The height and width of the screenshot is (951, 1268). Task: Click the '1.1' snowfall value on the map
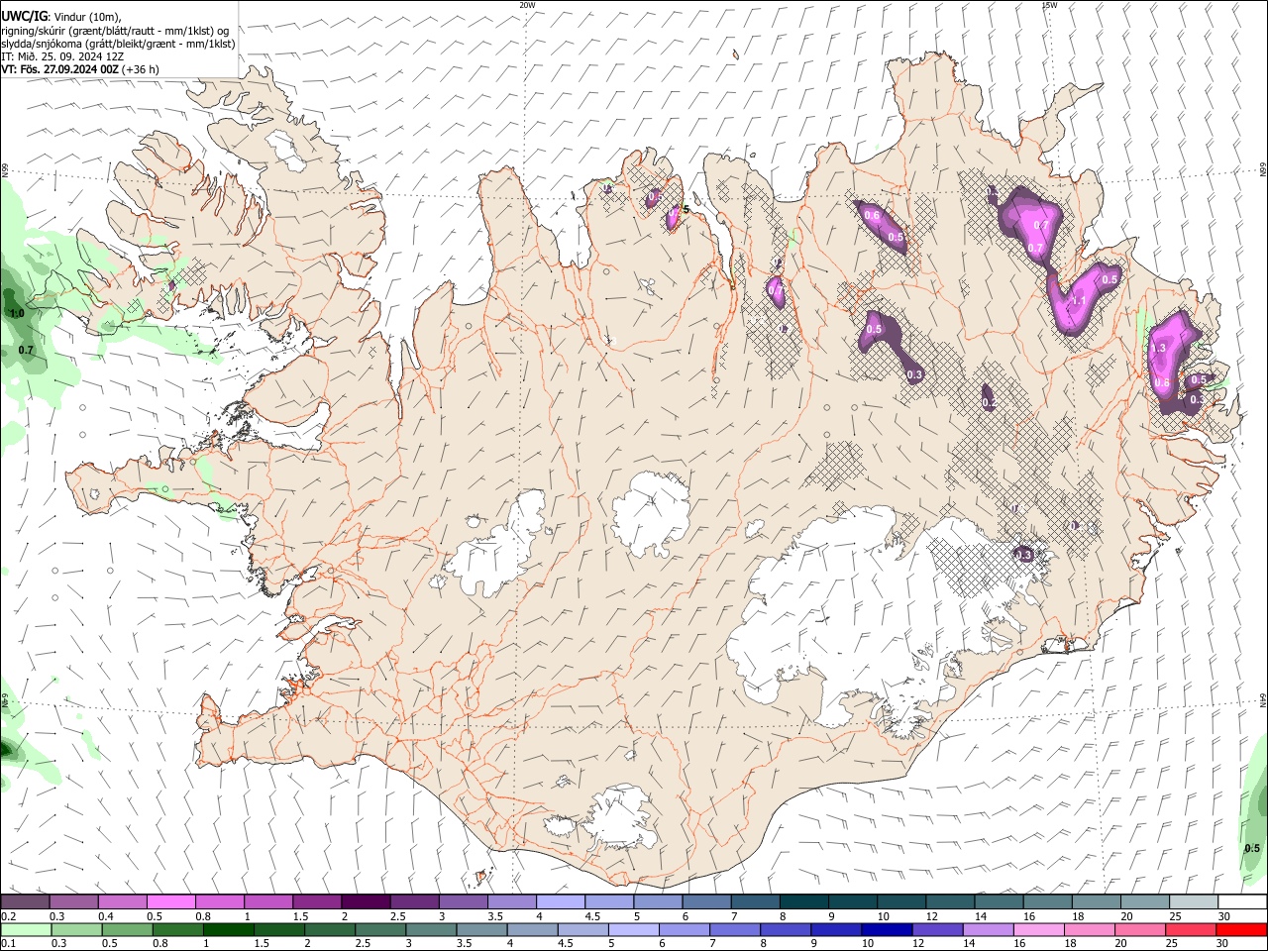click(1080, 300)
